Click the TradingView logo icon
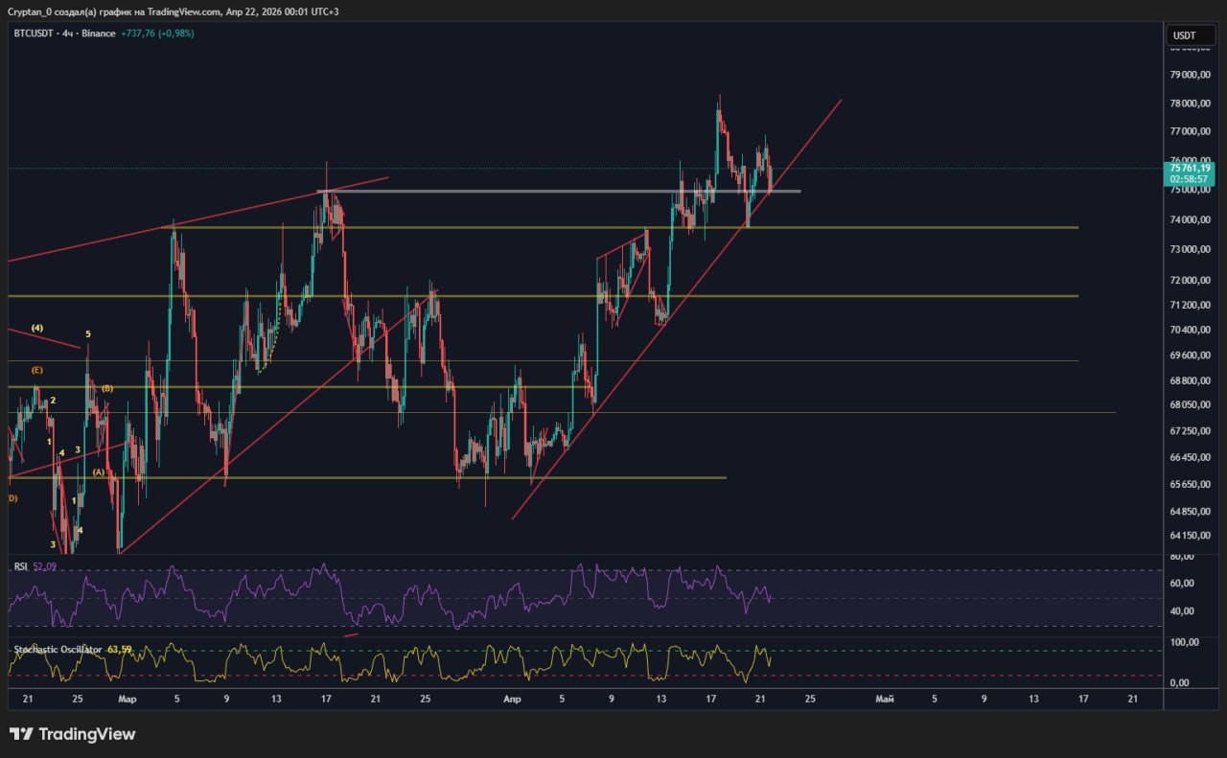This screenshot has height=758, width=1227. pyautogui.click(x=21, y=734)
